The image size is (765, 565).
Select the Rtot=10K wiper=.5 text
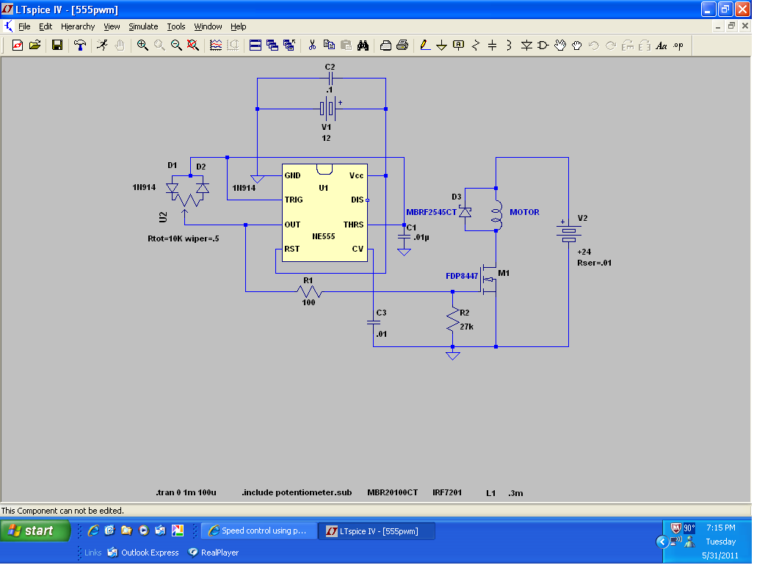click(184, 239)
